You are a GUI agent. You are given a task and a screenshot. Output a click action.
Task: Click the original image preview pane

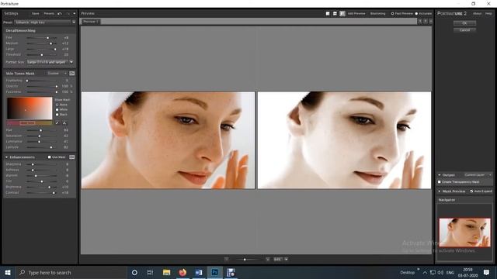pyautogui.click(x=168, y=140)
